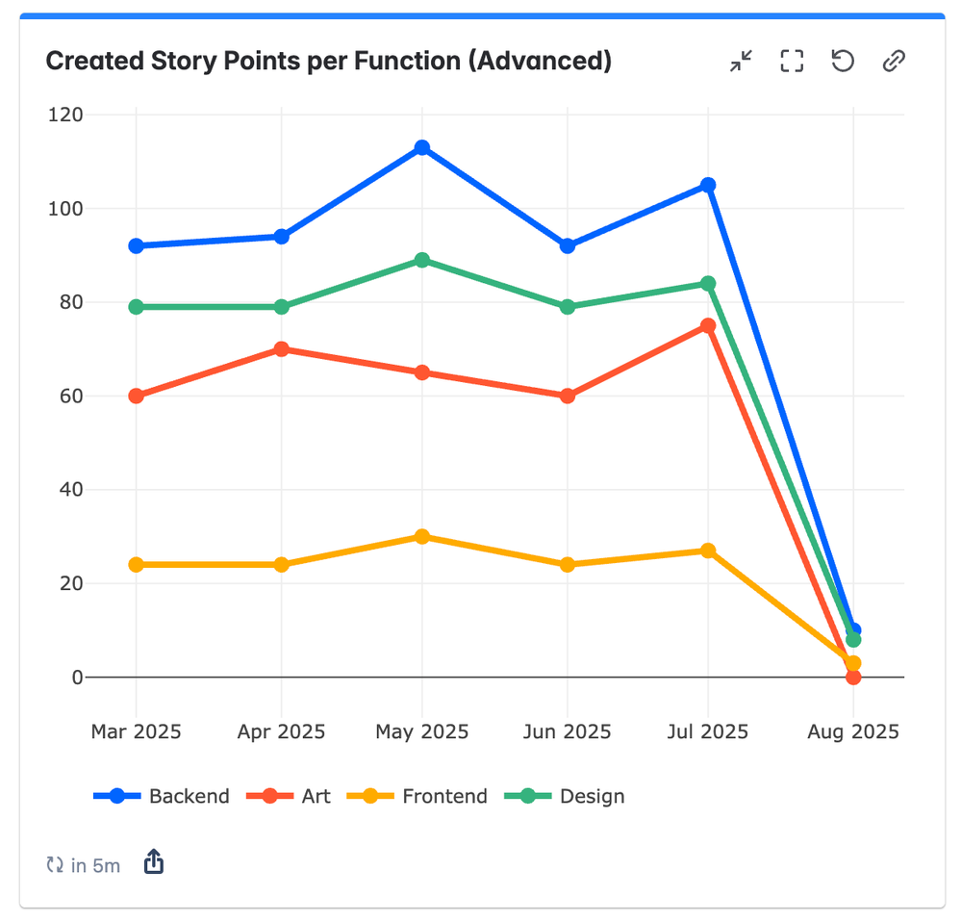
Task: Click the Aug 2025 axis label
Action: (x=851, y=731)
